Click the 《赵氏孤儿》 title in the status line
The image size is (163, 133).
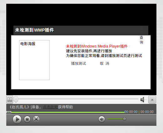pos(19,107)
